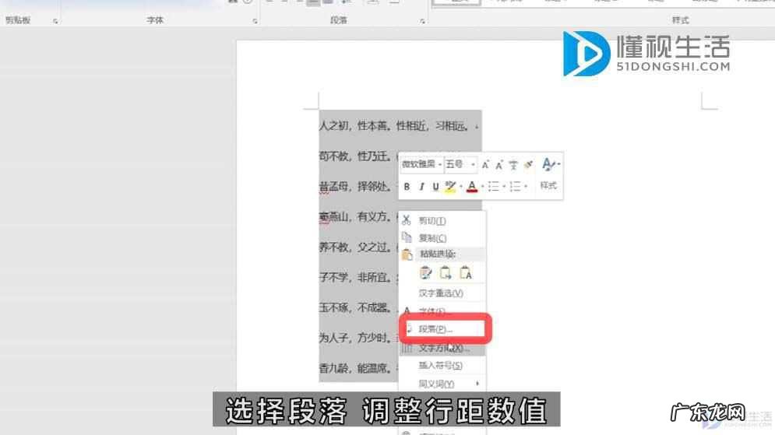Click Merge Formatting paste icon
This screenshot has height=435, width=775.
coord(446,272)
